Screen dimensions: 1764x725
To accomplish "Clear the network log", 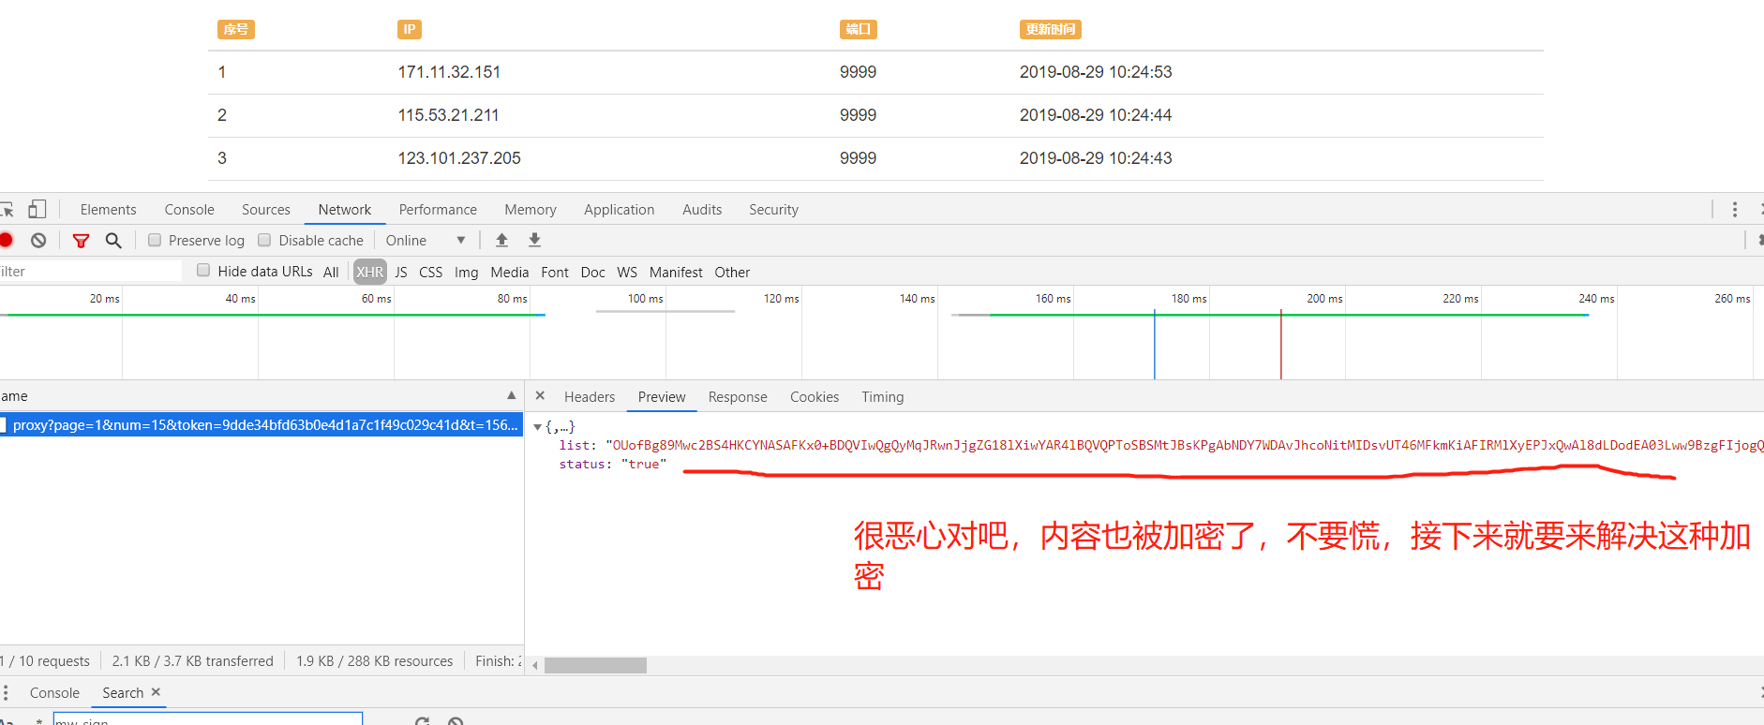I will (x=38, y=241).
